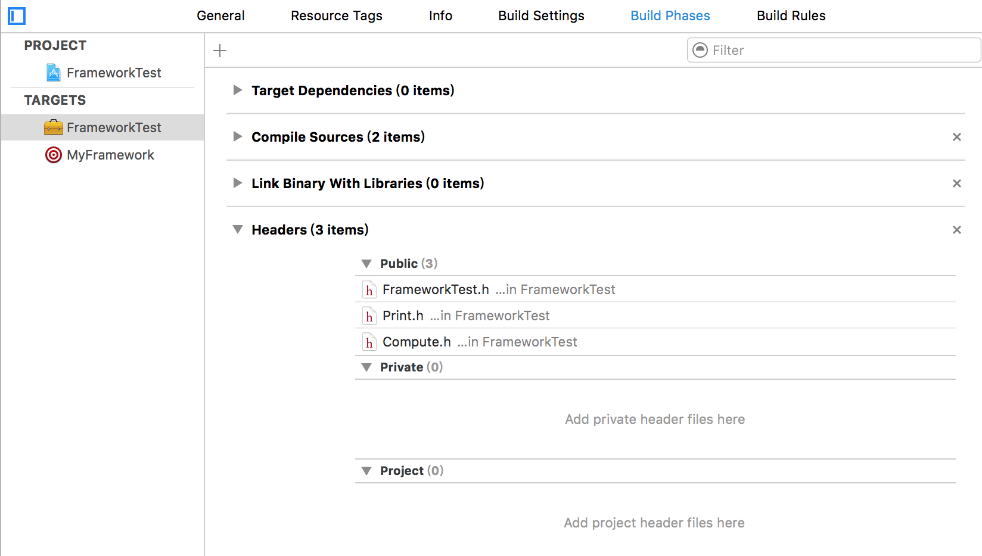This screenshot has height=556, width=982.
Task: Focus the Filter text field
Action: (834, 50)
